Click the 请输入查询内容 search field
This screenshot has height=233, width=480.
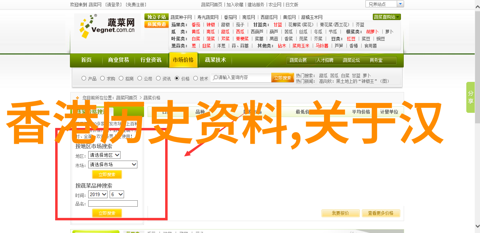[x=242, y=78]
